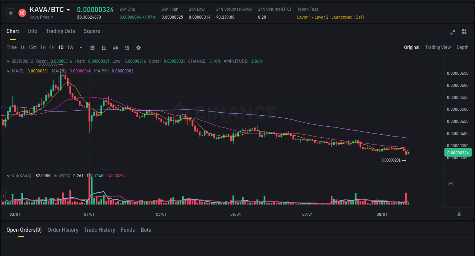Open the widgets layout icon
This screenshot has height=256, width=475.
[x=464, y=32]
